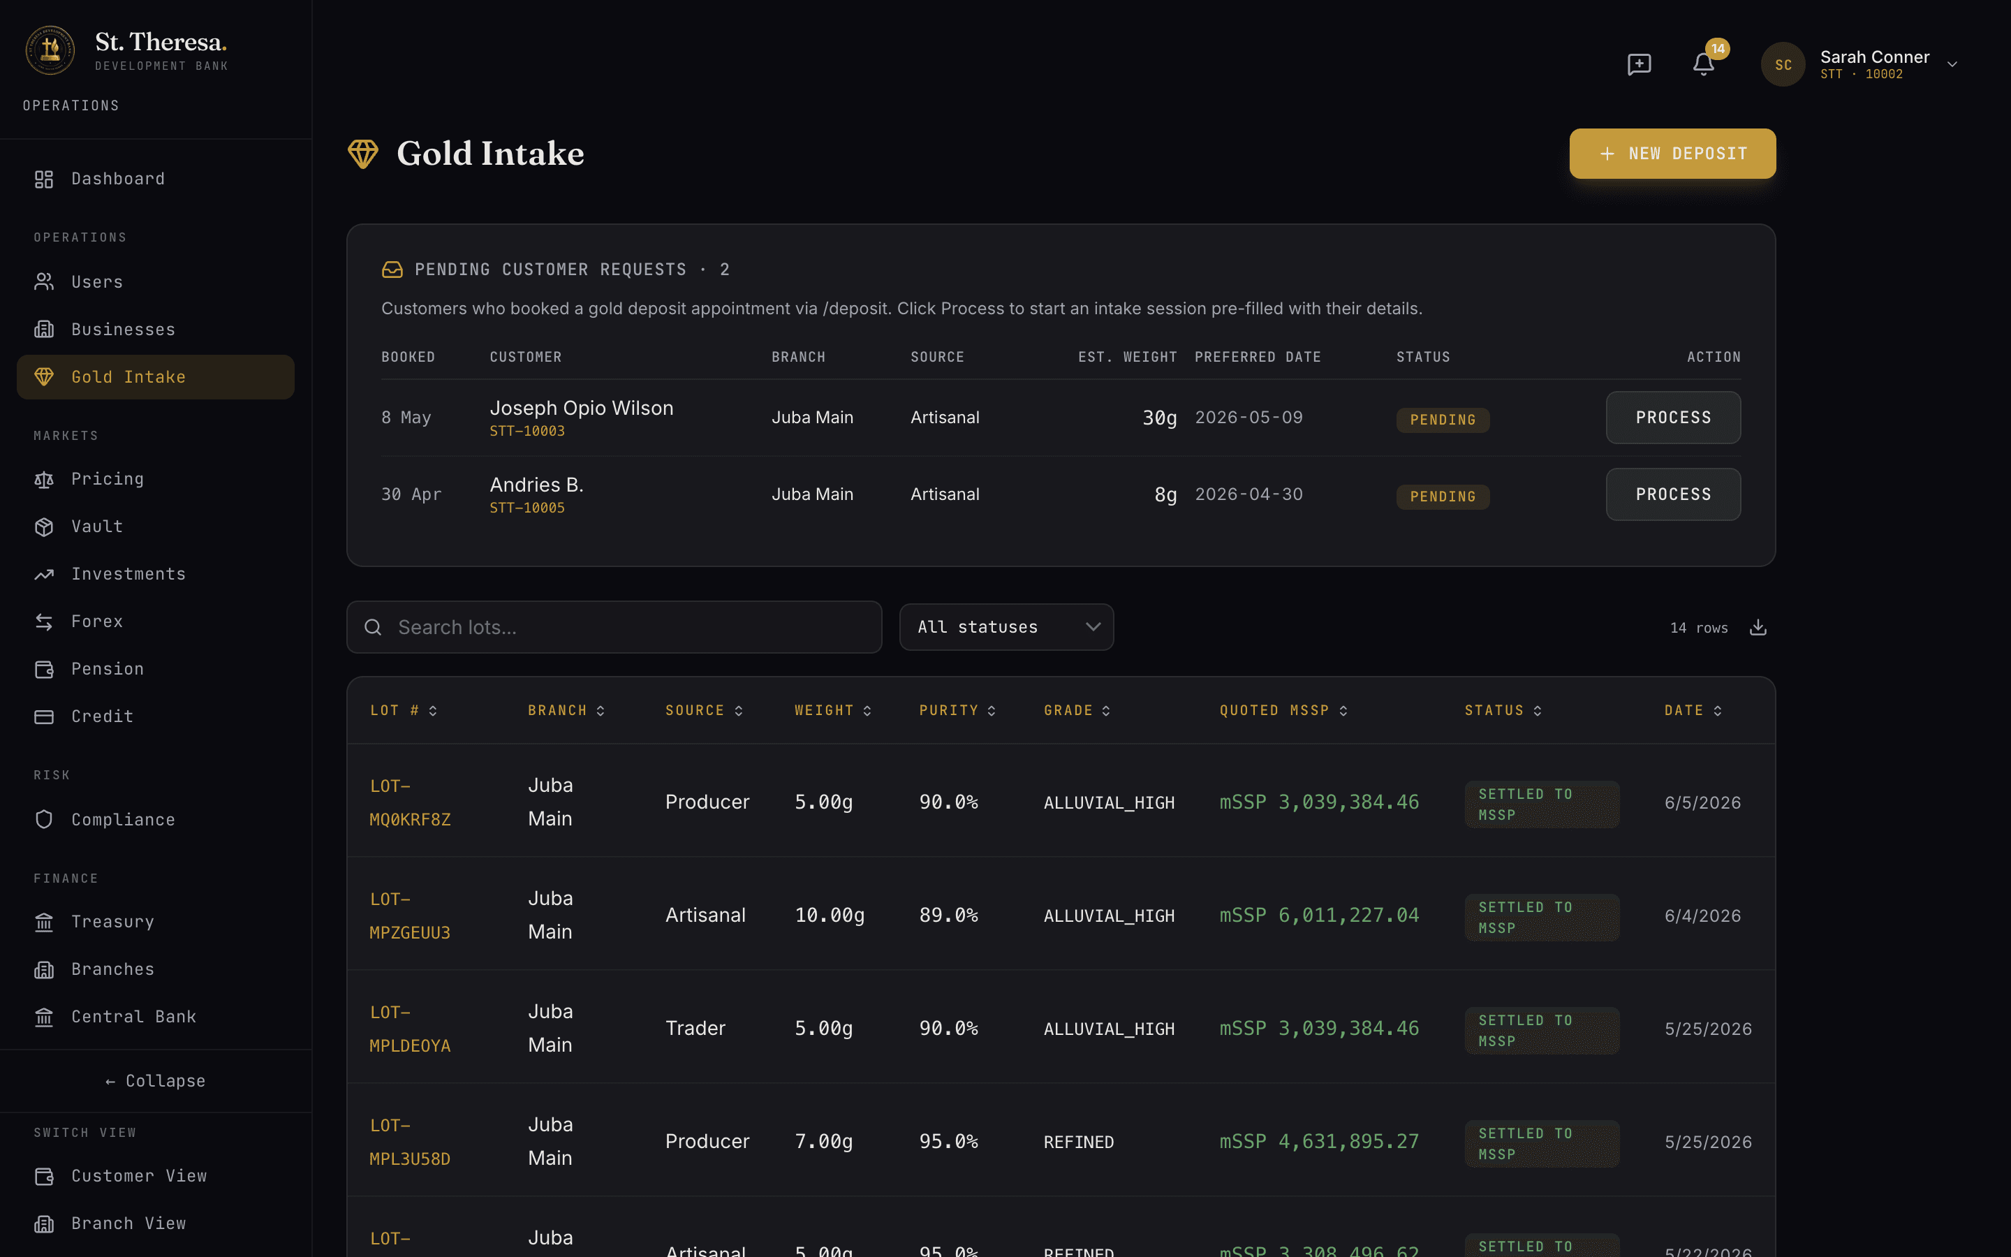This screenshot has height=1257, width=2011.
Task: Click the SC user avatar
Action: [x=1783, y=64]
